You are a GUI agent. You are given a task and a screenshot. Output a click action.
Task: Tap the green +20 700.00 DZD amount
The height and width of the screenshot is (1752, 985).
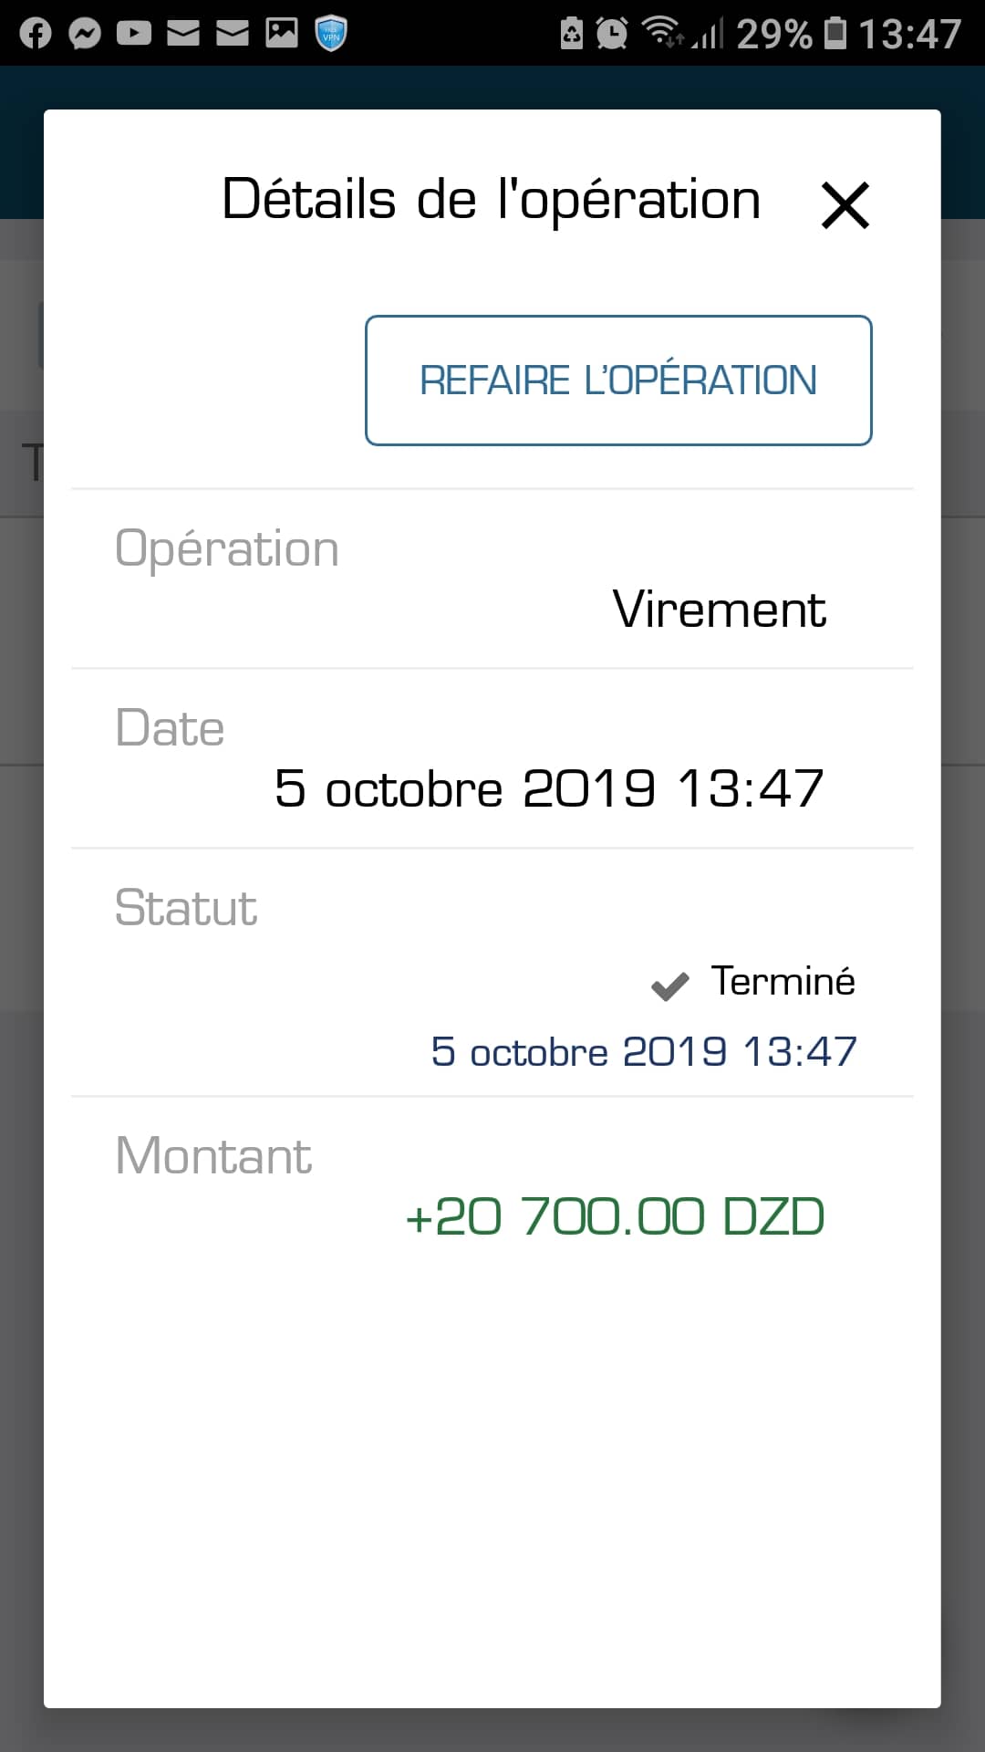click(x=616, y=1217)
